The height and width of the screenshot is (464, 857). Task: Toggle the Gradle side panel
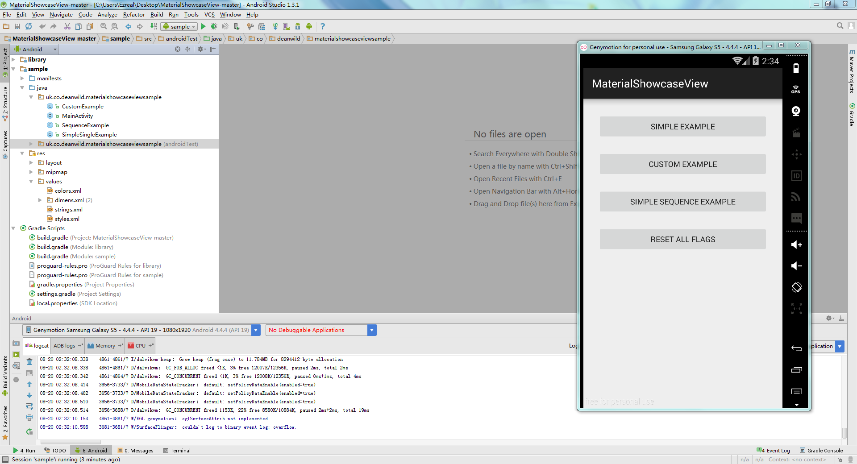click(x=852, y=115)
